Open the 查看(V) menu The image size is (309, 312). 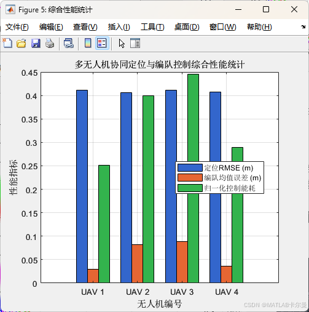pos(85,27)
